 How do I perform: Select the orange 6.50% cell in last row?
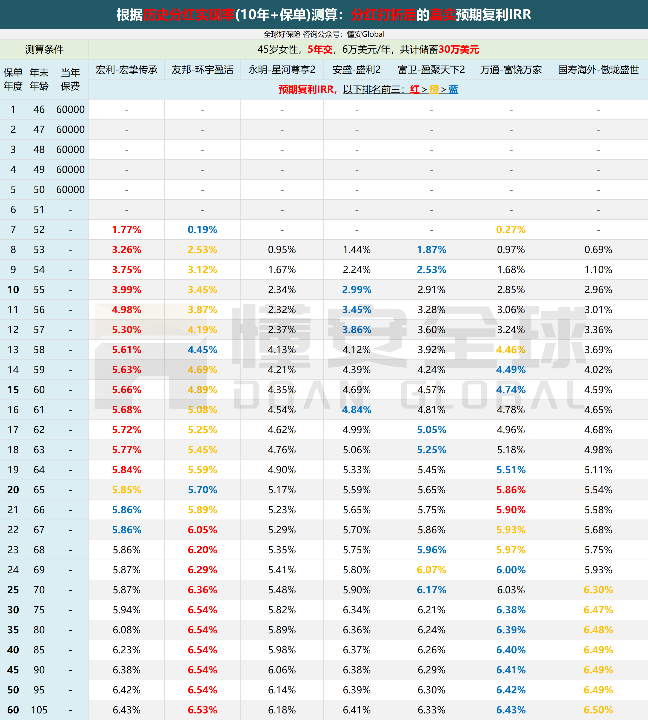tap(598, 710)
